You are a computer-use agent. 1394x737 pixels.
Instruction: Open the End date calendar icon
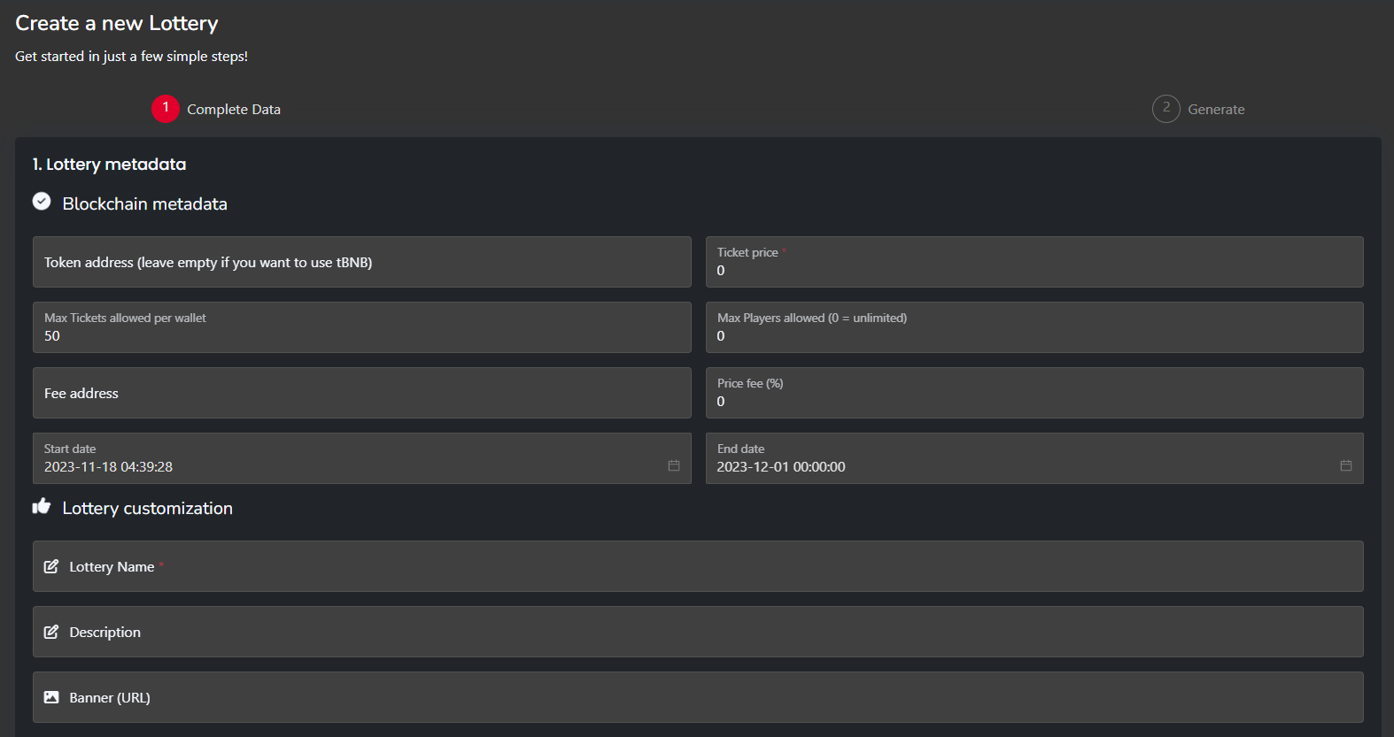tap(1345, 465)
